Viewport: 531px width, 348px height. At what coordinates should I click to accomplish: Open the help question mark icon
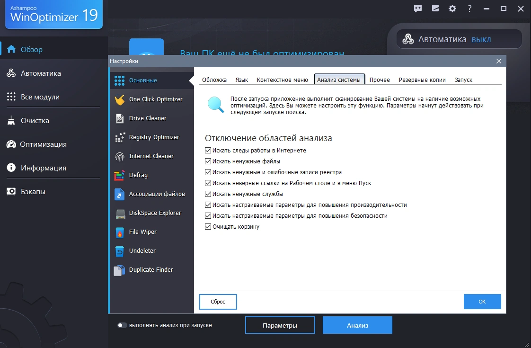469,9
